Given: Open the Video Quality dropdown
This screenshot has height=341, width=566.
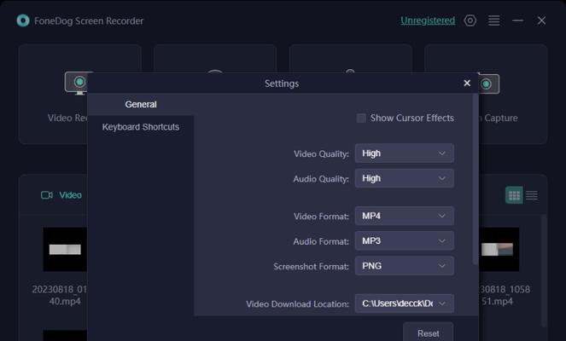Looking at the screenshot, I should (405, 153).
